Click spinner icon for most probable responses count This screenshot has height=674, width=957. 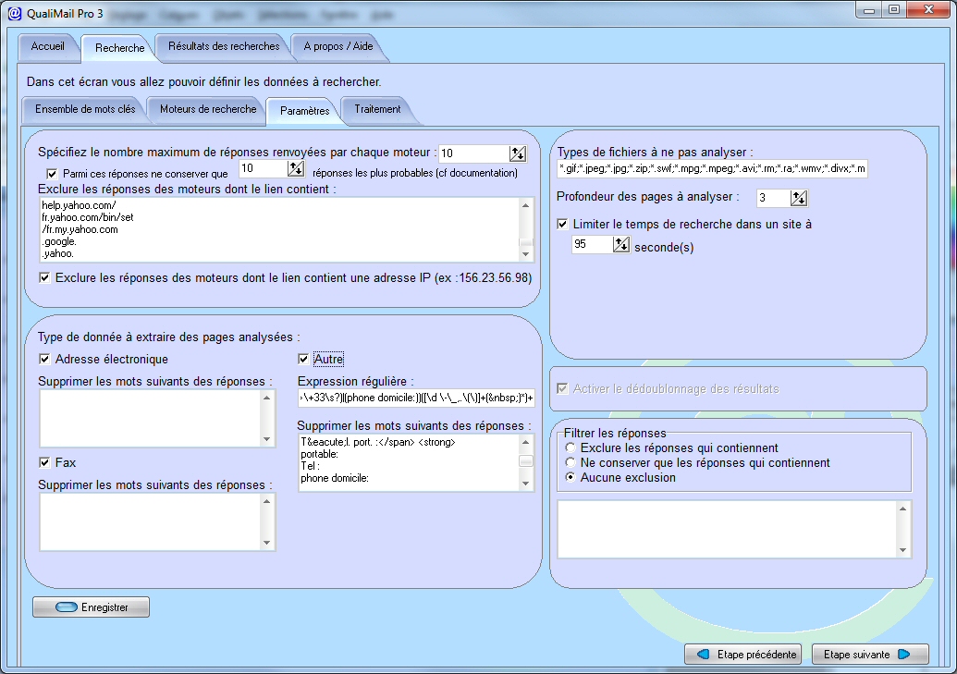[295, 168]
